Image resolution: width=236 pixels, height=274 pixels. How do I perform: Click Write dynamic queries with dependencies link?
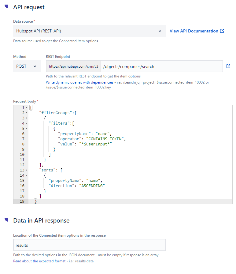pyautogui.click(x=79, y=82)
